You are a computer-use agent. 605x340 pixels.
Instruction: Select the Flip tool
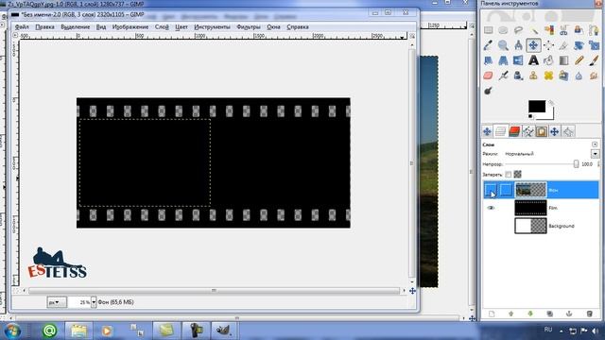coord(518,60)
